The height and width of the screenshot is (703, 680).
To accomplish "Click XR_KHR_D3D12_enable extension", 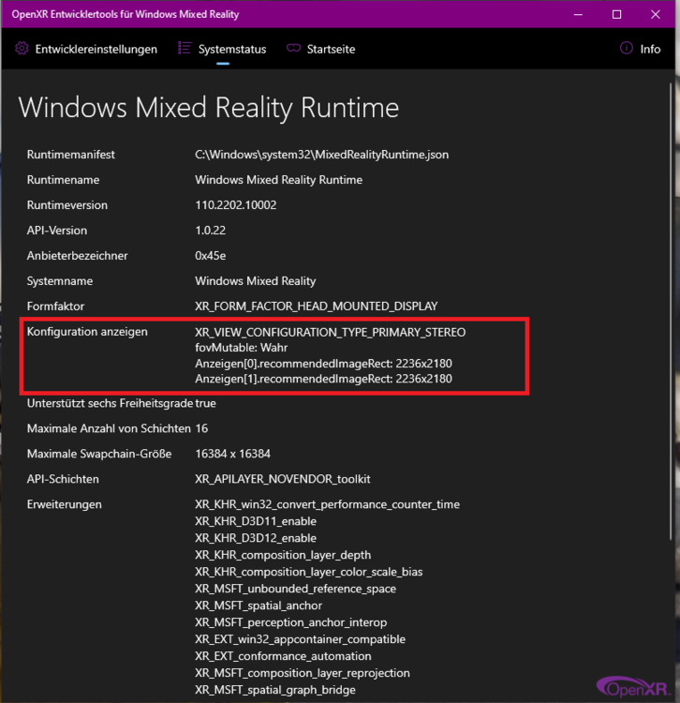I will [256, 538].
